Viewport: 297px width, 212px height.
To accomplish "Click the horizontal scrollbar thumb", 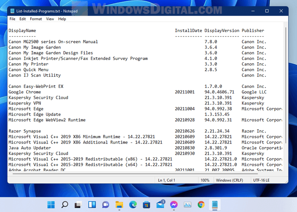I will [x=135, y=173].
